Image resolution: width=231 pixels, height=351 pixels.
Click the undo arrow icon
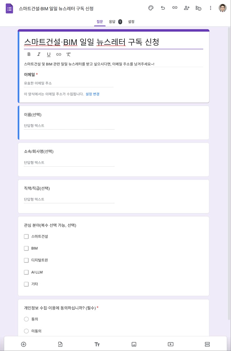tap(163, 8)
